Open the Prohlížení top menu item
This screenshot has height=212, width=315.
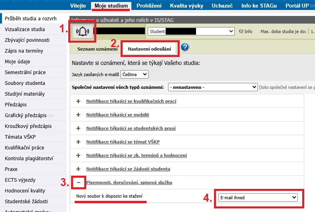[150, 6]
